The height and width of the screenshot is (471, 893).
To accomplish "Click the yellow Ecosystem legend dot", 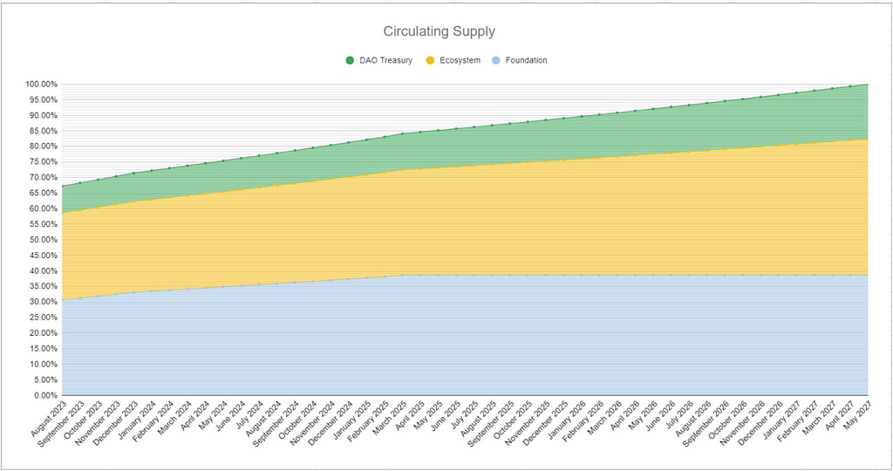I will tap(431, 60).
